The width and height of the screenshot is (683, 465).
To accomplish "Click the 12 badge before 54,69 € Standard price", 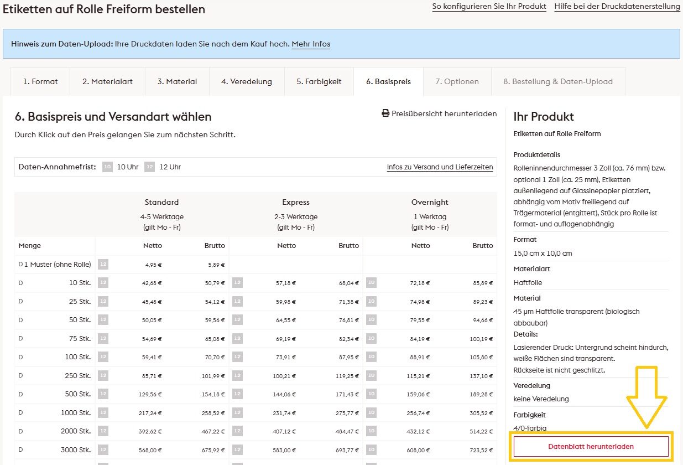I will click(x=103, y=339).
